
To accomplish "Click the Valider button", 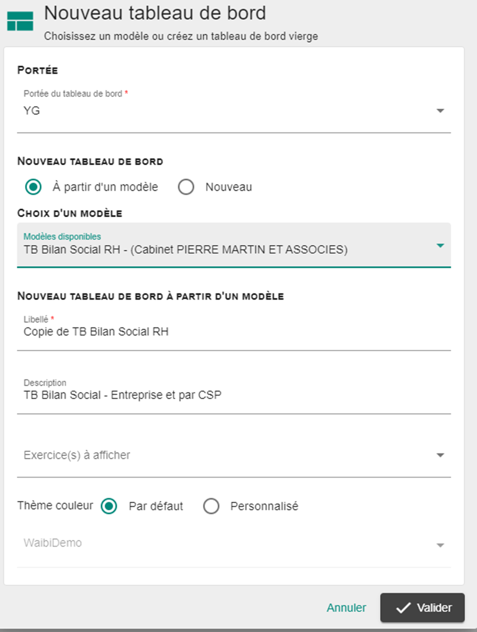I will pyautogui.click(x=422, y=608).
